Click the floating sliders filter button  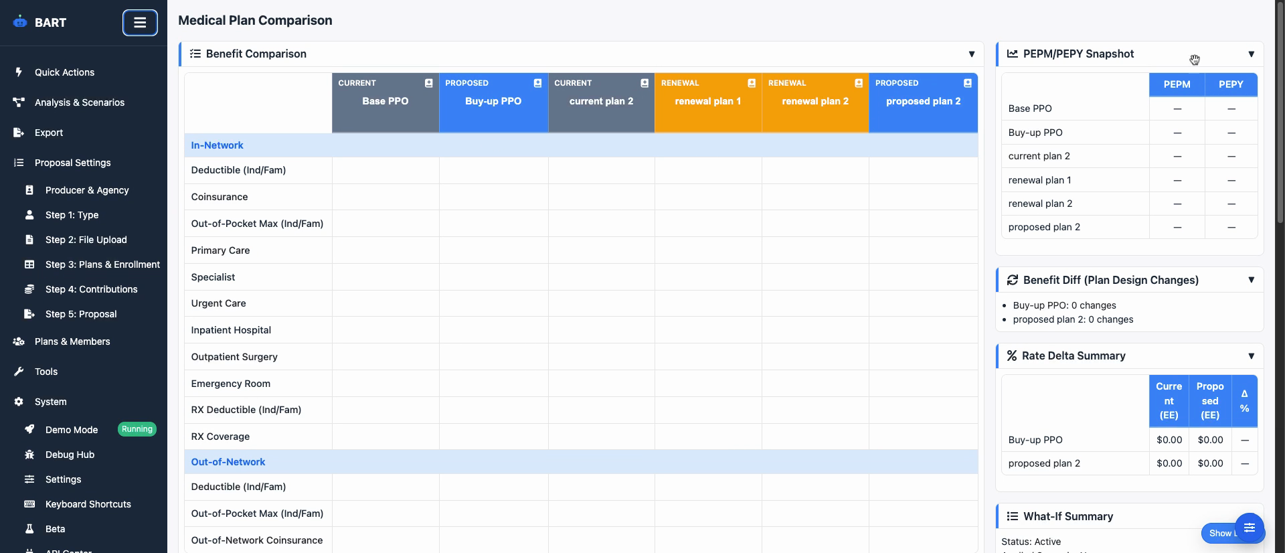1249,528
